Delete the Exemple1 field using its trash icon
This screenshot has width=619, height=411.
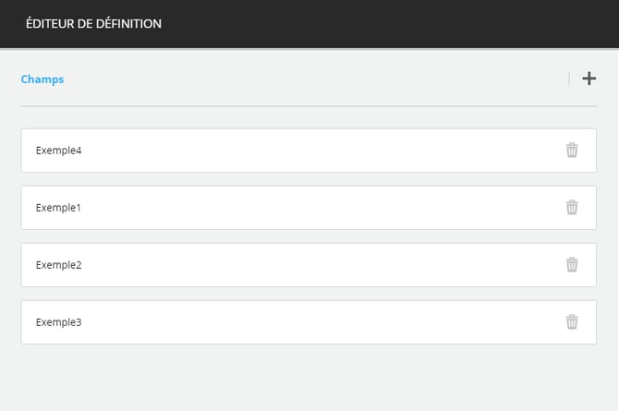tap(572, 207)
